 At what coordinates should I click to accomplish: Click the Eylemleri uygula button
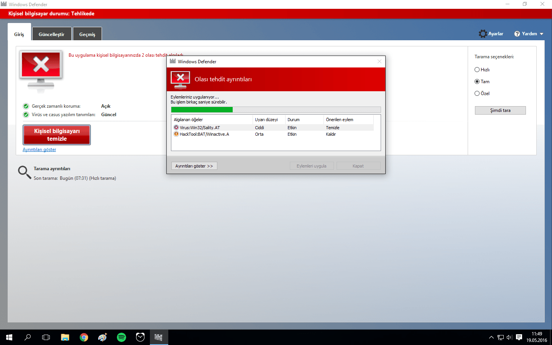click(312, 166)
